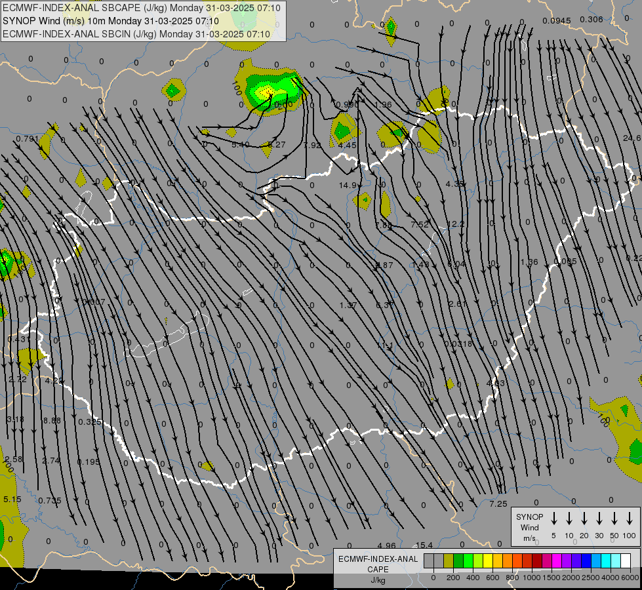Pick the white swatch at legend end

point(625,561)
